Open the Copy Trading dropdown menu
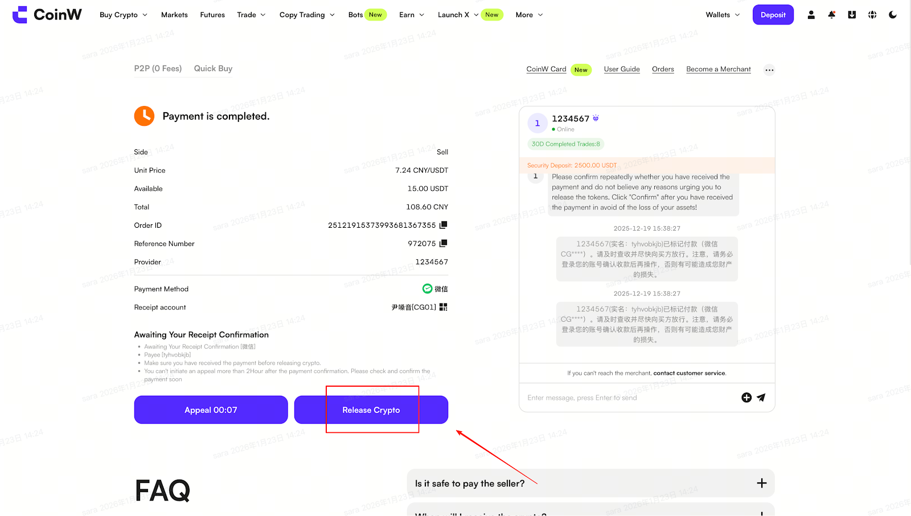 tap(307, 15)
